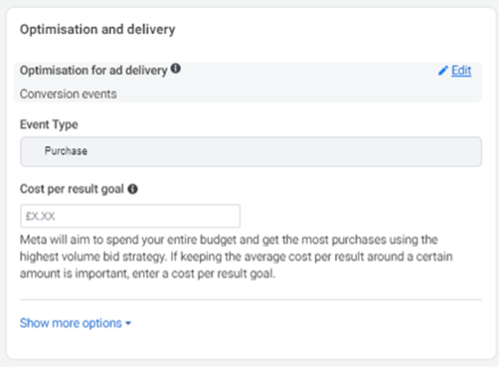Click the Cost per result goal label
Viewport: 501px width, 368px height.
[72, 189]
